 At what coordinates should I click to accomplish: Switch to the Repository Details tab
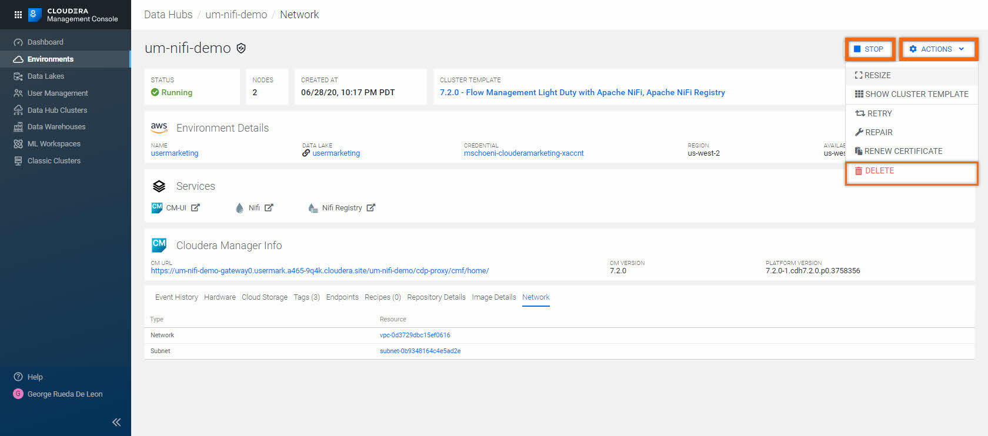[x=436, y=297]
